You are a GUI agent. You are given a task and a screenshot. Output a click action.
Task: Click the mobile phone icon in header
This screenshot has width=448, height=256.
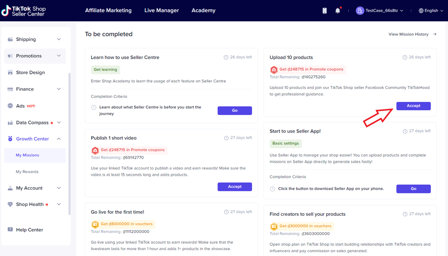(x=324, y=11)
